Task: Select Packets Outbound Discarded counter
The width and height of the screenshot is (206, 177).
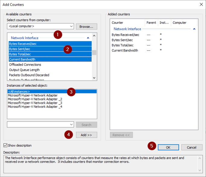Action: click(29, 75)
